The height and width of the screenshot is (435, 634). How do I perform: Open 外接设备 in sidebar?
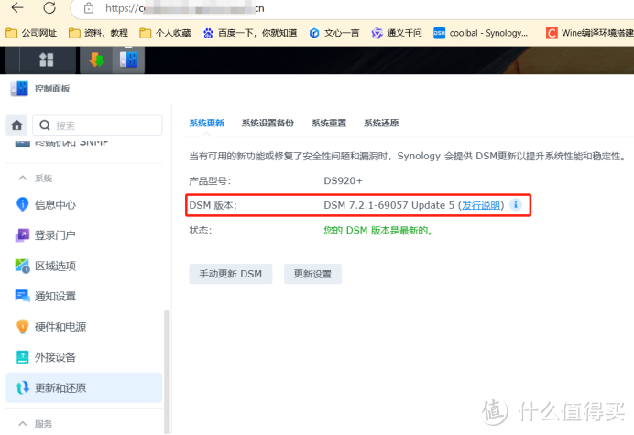point(84,357)
